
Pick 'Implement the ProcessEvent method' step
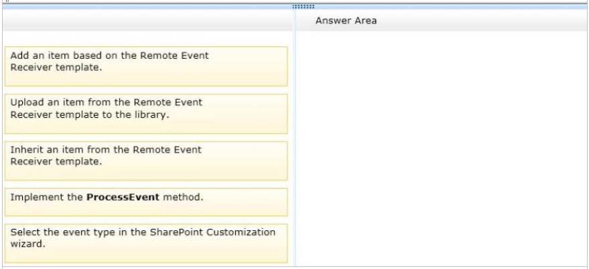[x=146, y=202]
